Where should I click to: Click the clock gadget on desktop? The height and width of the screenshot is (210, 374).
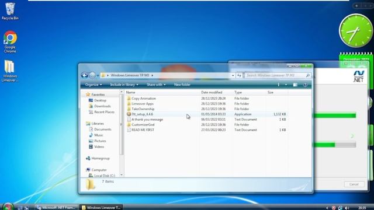tap(356, 30)
